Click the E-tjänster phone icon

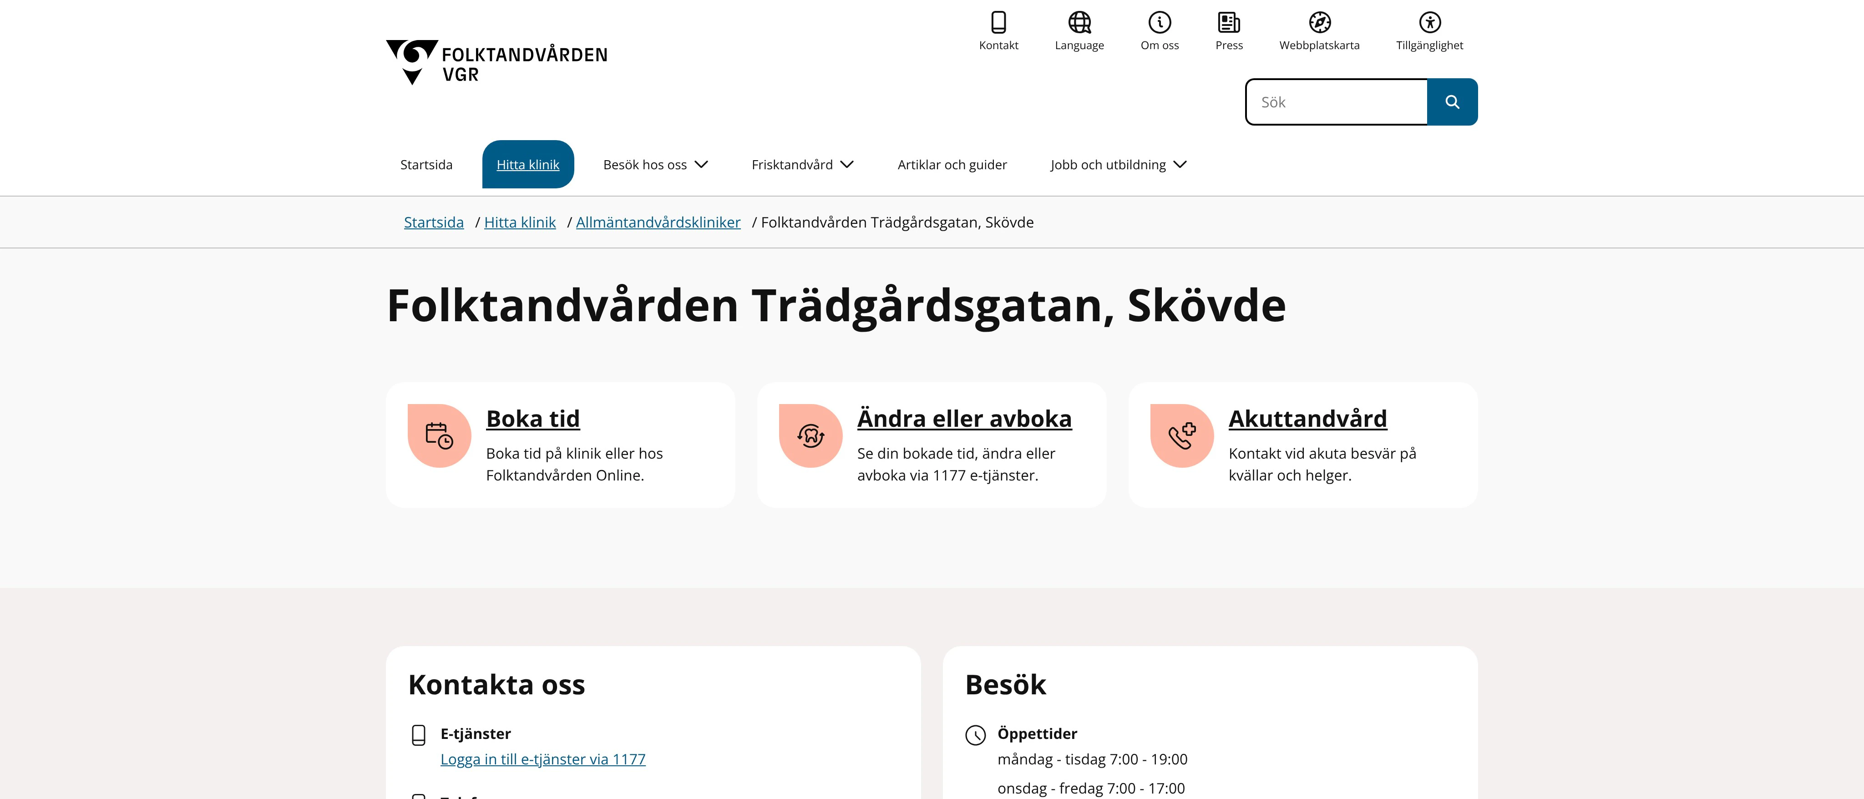(418, 735)
